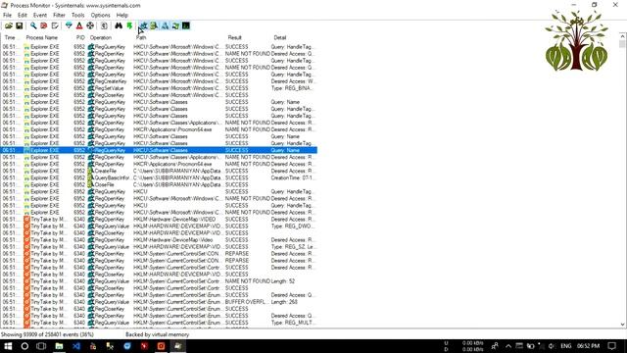Screen dimensions: 627x353
Task: Open Visual Studio Code from the taskbar
Action: click(x=76, y=346)
